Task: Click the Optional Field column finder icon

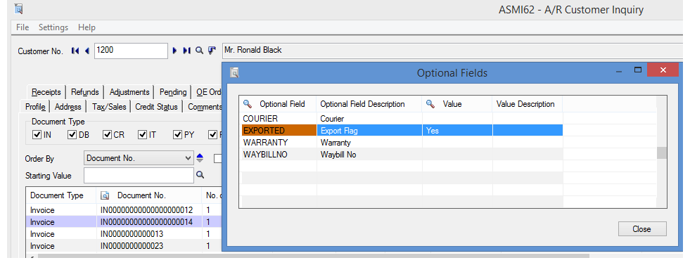Action: (x=248, y=104)
